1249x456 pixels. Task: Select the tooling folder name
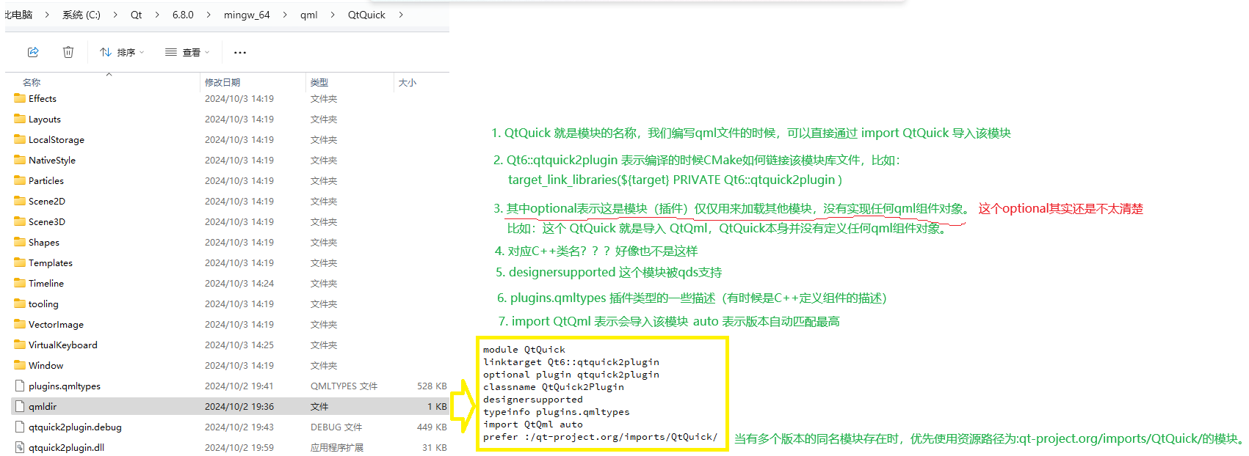click(43, 304)
